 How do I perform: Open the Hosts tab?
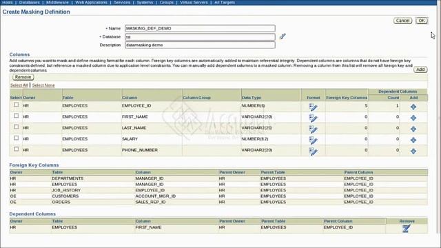(7, 2)
